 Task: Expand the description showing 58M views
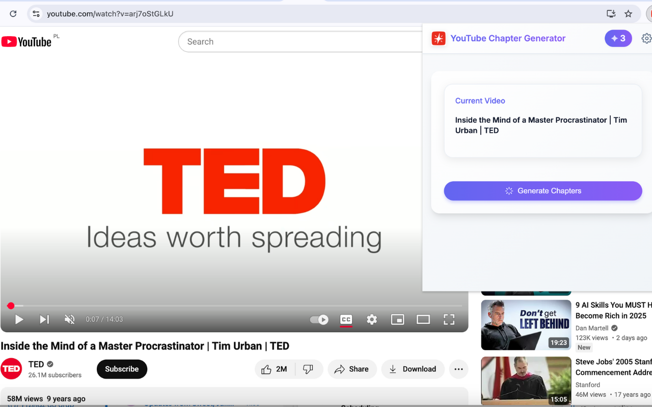pos(234,397)
